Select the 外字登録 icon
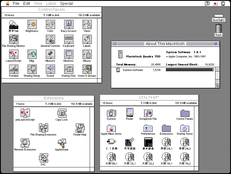The height and width of the screenshot is (174, 231). coord(130,142)
